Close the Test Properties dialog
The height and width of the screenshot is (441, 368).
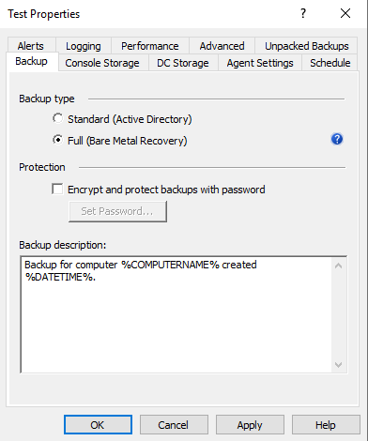[345, 13]
